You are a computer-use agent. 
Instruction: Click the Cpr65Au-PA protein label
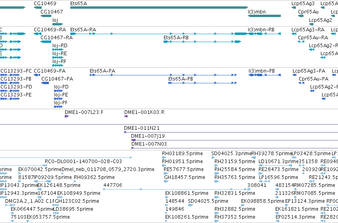click(314, 79)
